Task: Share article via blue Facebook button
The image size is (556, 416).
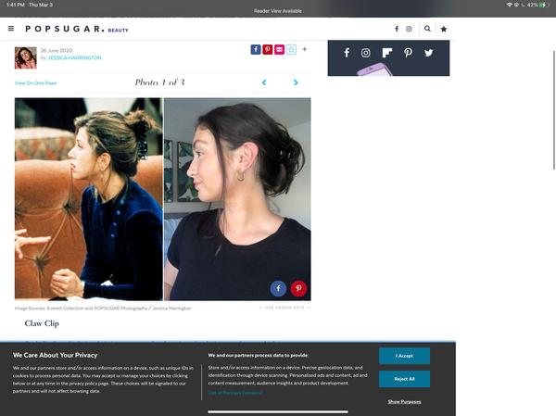Action: click(x=256, y=49)
